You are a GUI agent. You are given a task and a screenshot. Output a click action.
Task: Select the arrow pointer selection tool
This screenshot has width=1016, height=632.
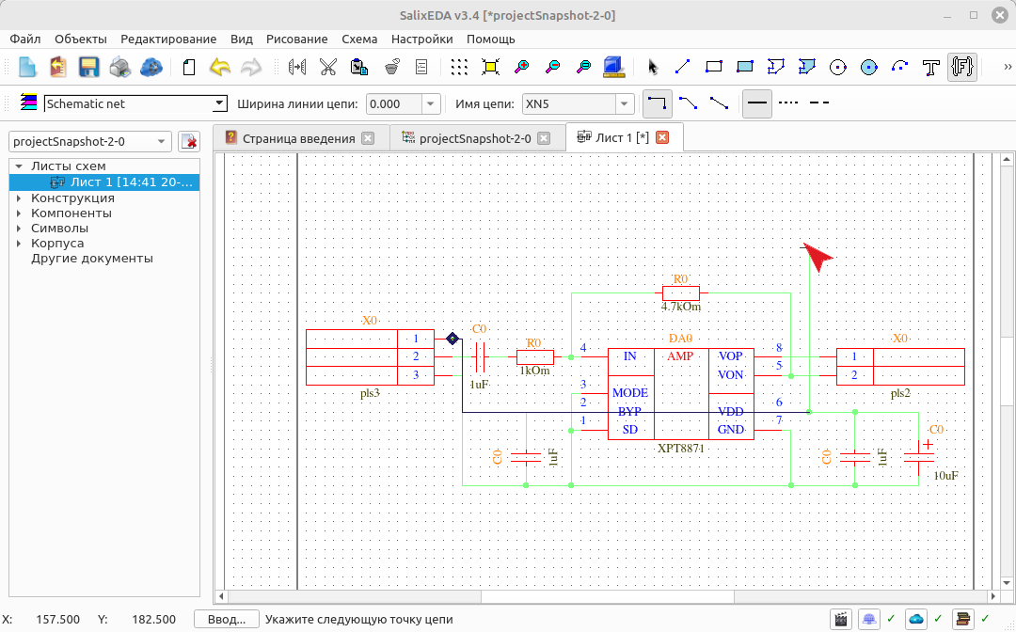[x=652, y=67]
